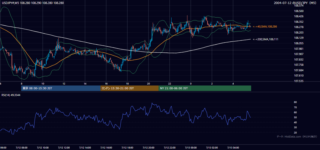Click the 06:00 bottom time label

(x=3, y=148)
